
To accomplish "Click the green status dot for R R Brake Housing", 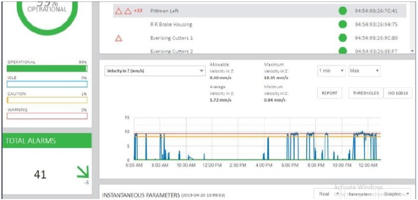I will (x=343, y=24).
